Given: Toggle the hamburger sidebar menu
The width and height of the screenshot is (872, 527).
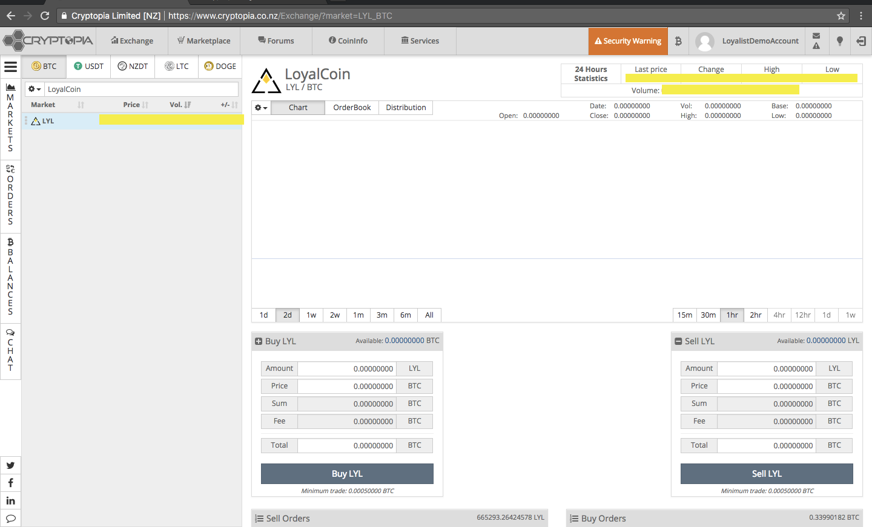Looking at the screenshot, I should [x=10, y=67].
